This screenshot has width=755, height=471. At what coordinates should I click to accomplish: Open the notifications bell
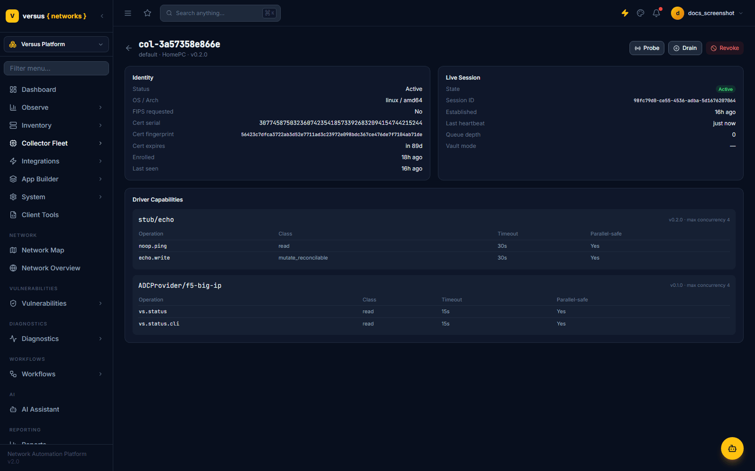[x=656, y=13]
